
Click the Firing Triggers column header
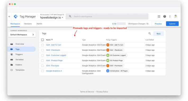click(x=111, y=40)
